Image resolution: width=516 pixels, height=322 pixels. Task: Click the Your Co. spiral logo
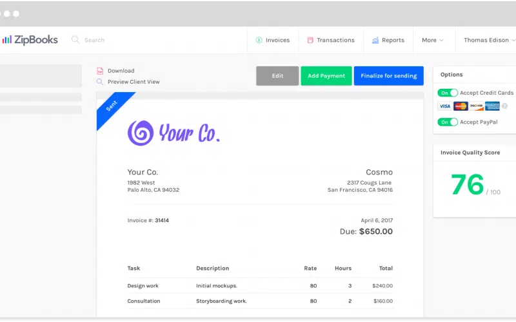tap(141, 133)
